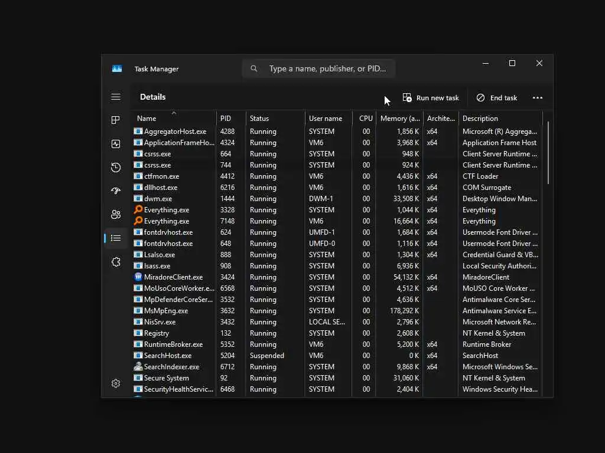
Task: Open Users page icon
Action: (116, 214)
